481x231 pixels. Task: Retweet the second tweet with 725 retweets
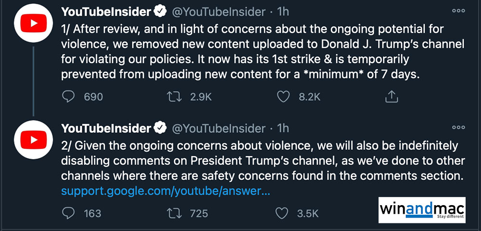click(x=172, y=212)
